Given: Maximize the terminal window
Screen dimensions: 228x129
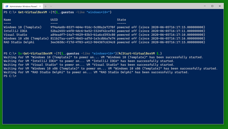Looking at the screenshot, I should [212, 6].
